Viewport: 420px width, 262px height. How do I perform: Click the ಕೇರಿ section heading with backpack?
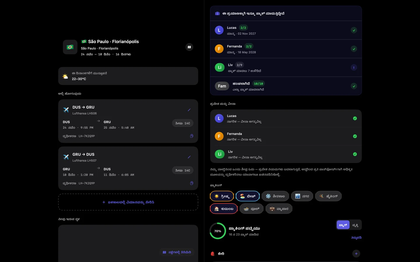(x=217, y=254)
